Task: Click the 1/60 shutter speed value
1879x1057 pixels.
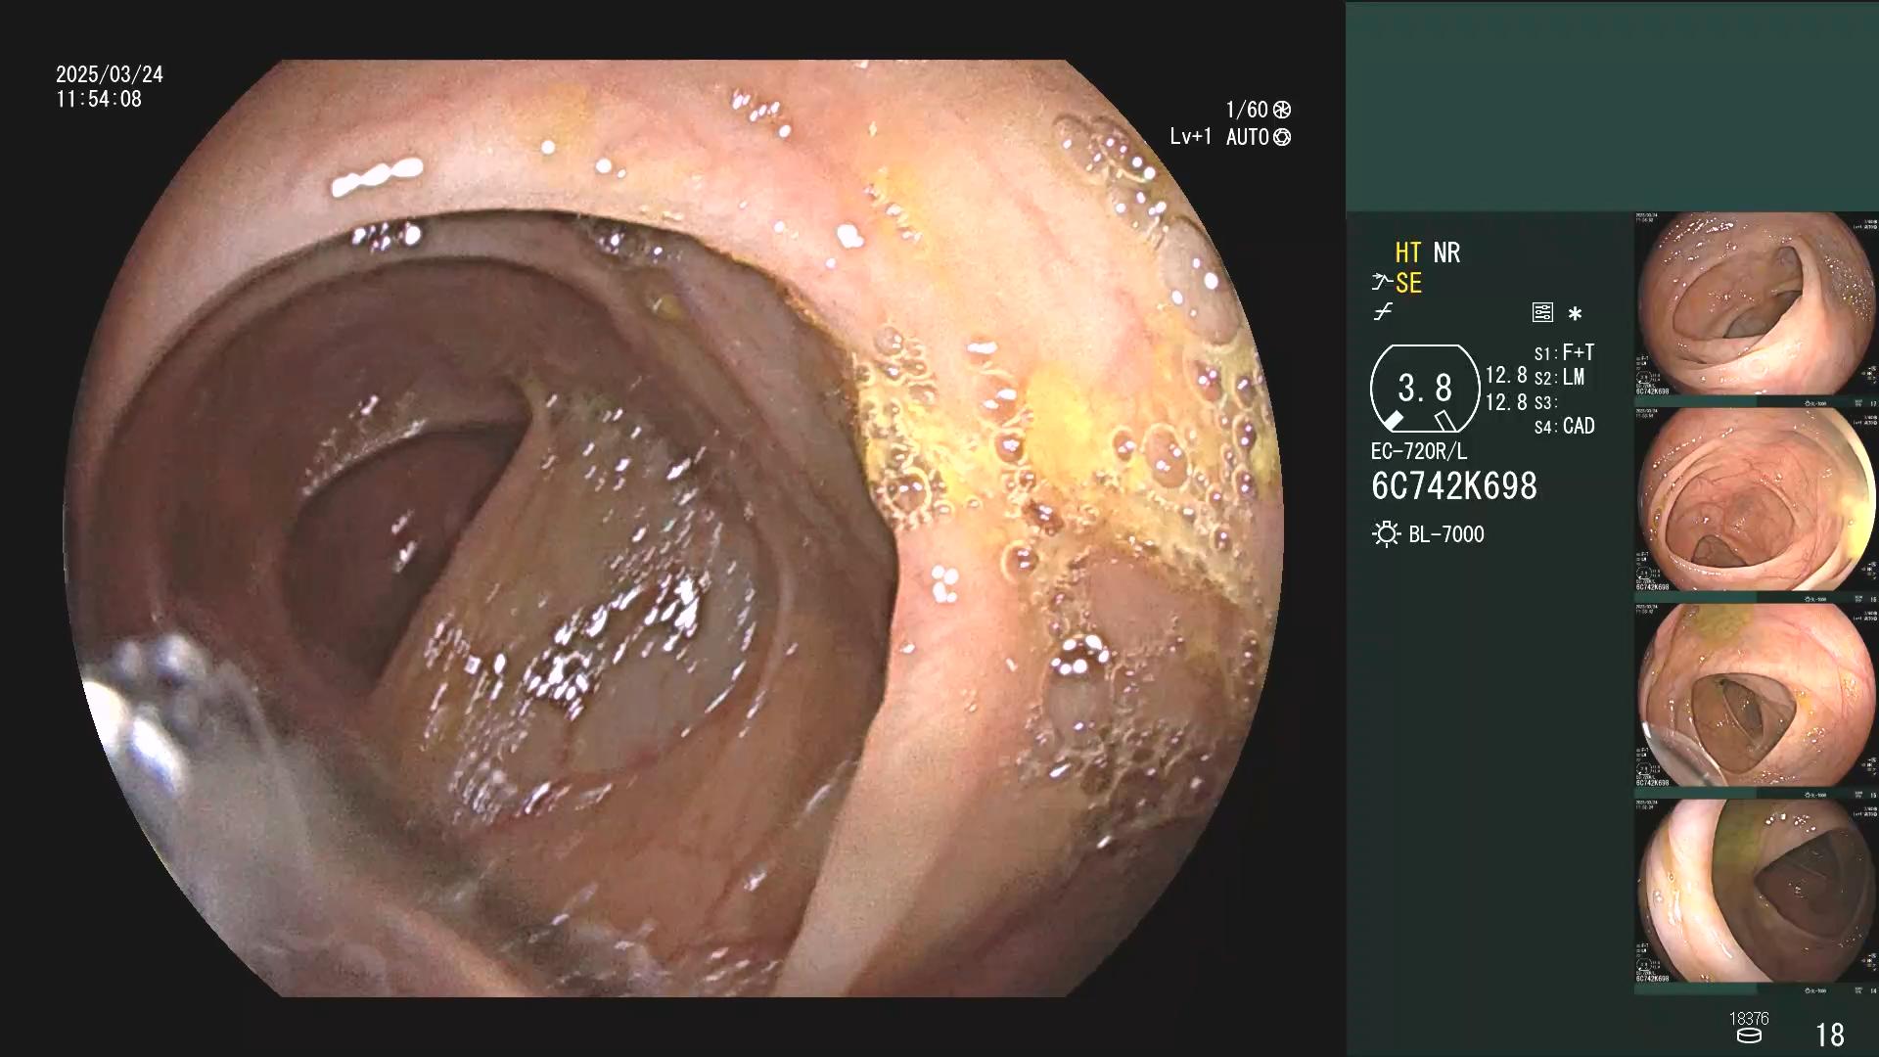Action: pos(1247,110)
